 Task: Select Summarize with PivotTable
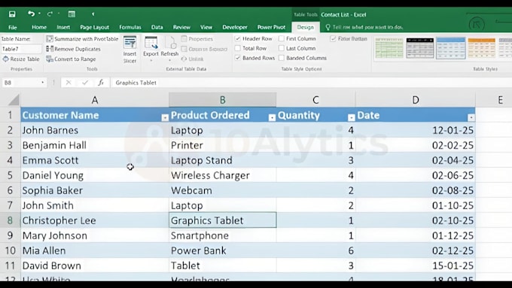[82, 39]
